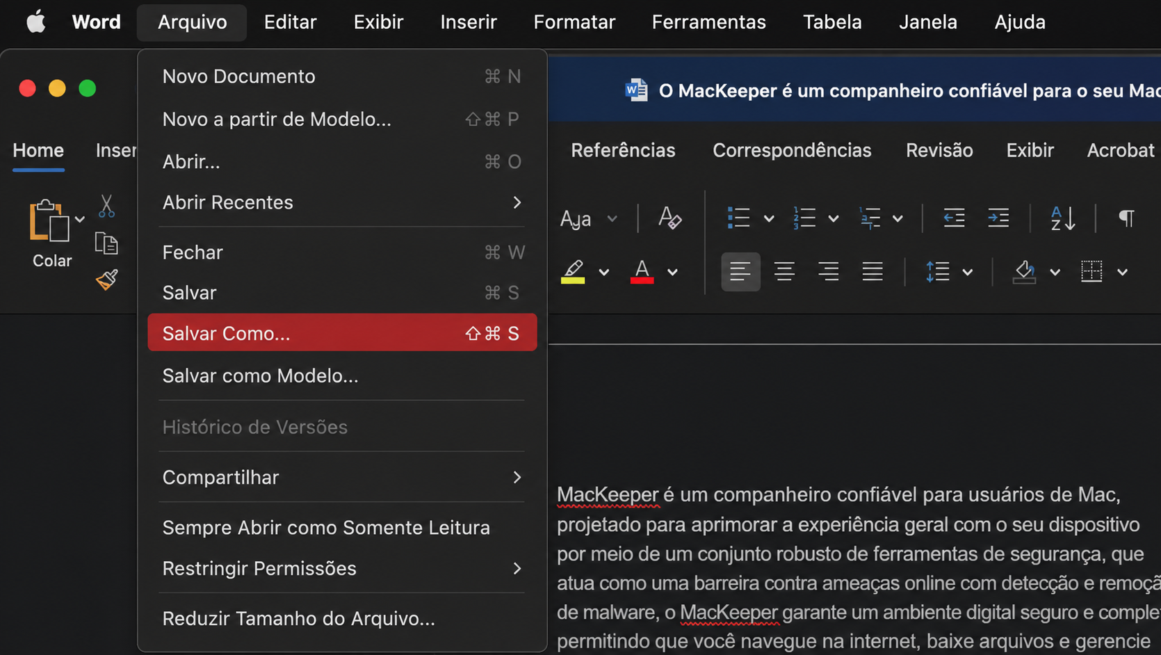The width and height of the screenshot is (1161, 655).
Task: Choose Salvar como Modelo...
Action: [x=342, y=375]
